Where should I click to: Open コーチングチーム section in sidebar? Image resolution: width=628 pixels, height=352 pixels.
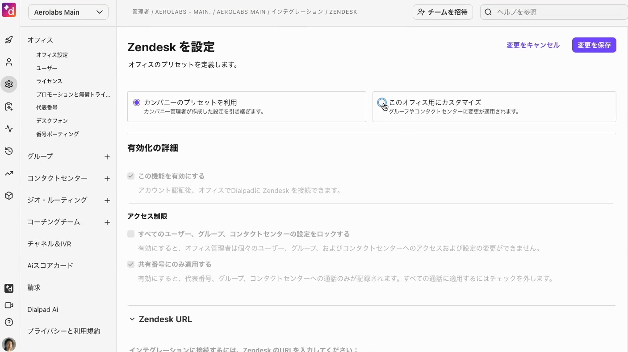click(x=54, y=222)
